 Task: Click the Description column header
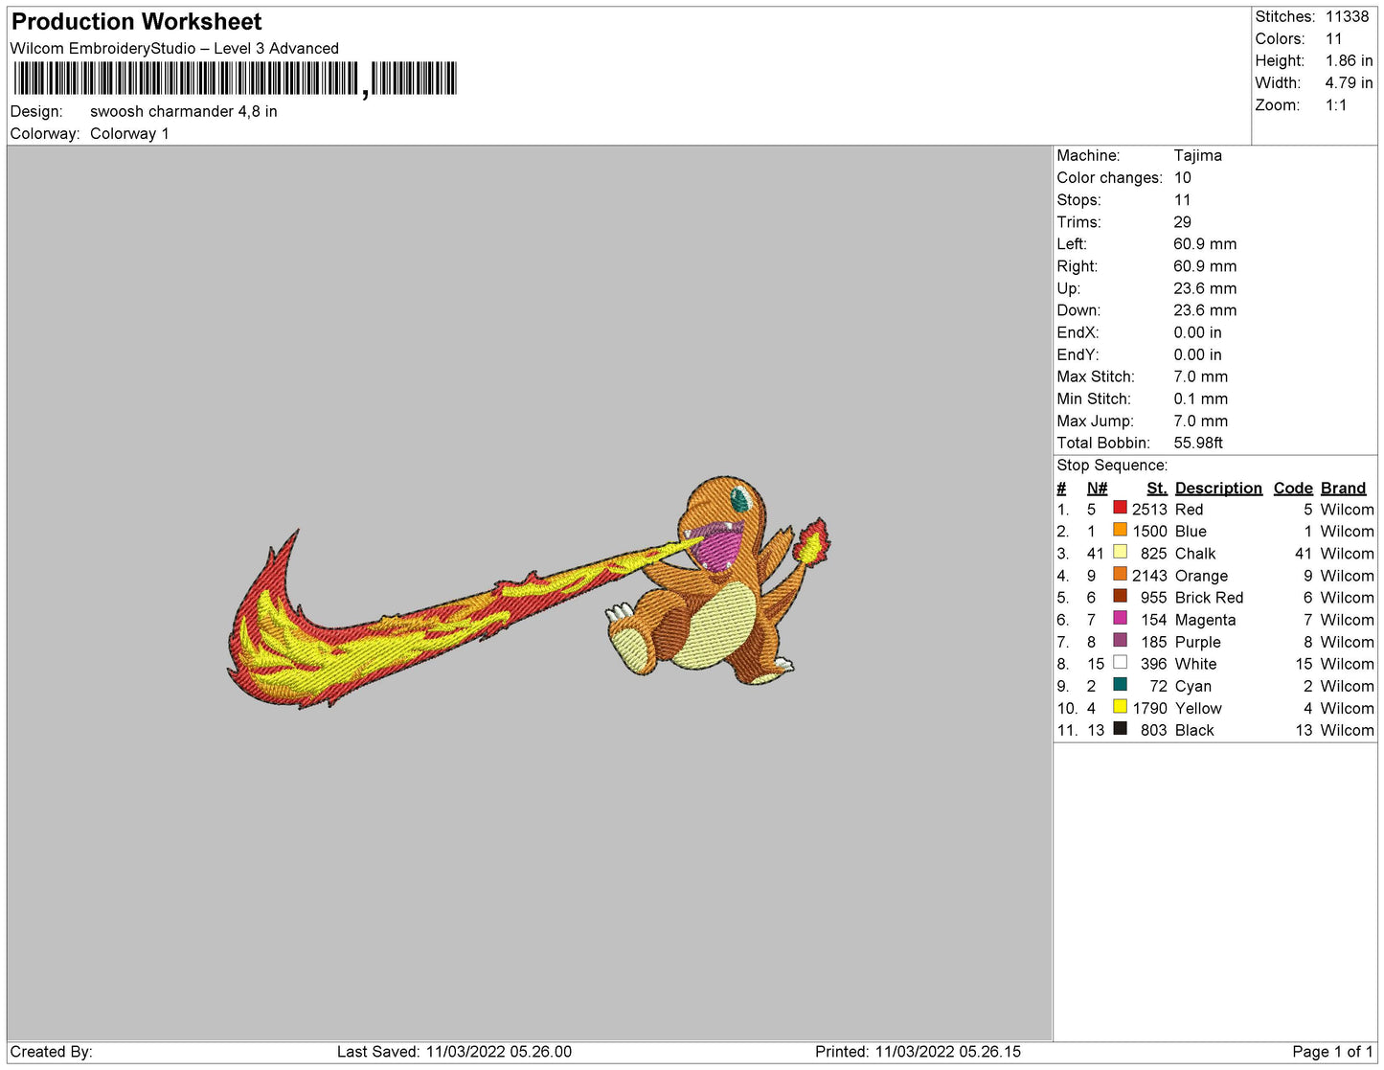[x=1218, y=488]
